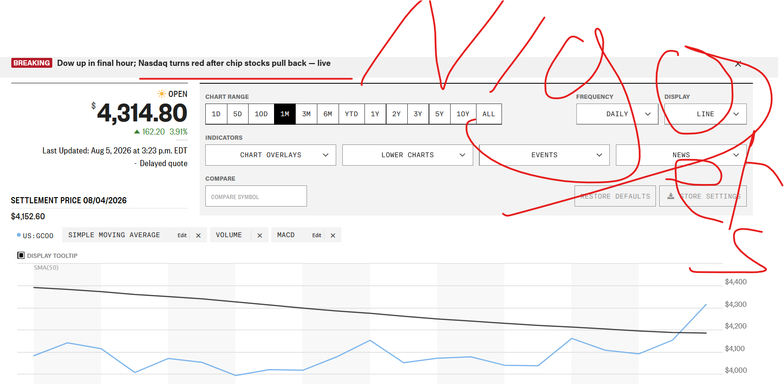The width and height of the screenshot is (784, 384).
Task: Select the 1M chart range
Action: pyautogui.click(x=285, y=114)
